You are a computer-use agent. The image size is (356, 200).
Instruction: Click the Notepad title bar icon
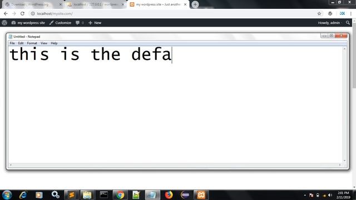10,37
